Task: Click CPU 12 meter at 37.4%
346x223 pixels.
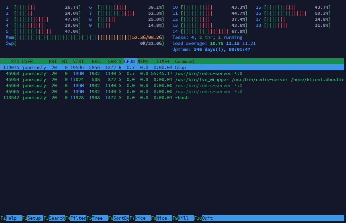Action: [x=210, y=19]
